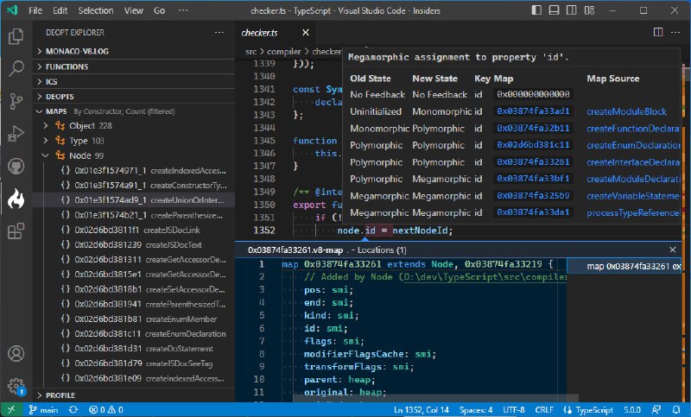Viewport: 691px width, 417px height.
Task: Open editor More Actions ellipsis
Action: pyautogui.click(x=675, y=32)
